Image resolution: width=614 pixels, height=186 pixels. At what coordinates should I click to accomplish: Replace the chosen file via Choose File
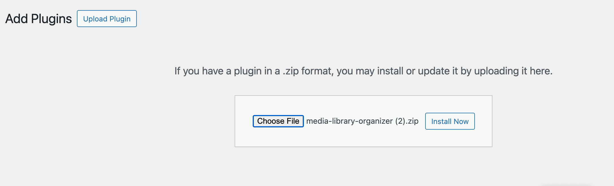pos(278,121)
